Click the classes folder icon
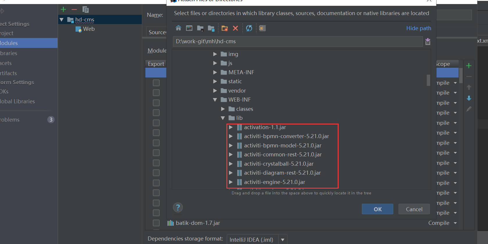 tap(232, 109)
